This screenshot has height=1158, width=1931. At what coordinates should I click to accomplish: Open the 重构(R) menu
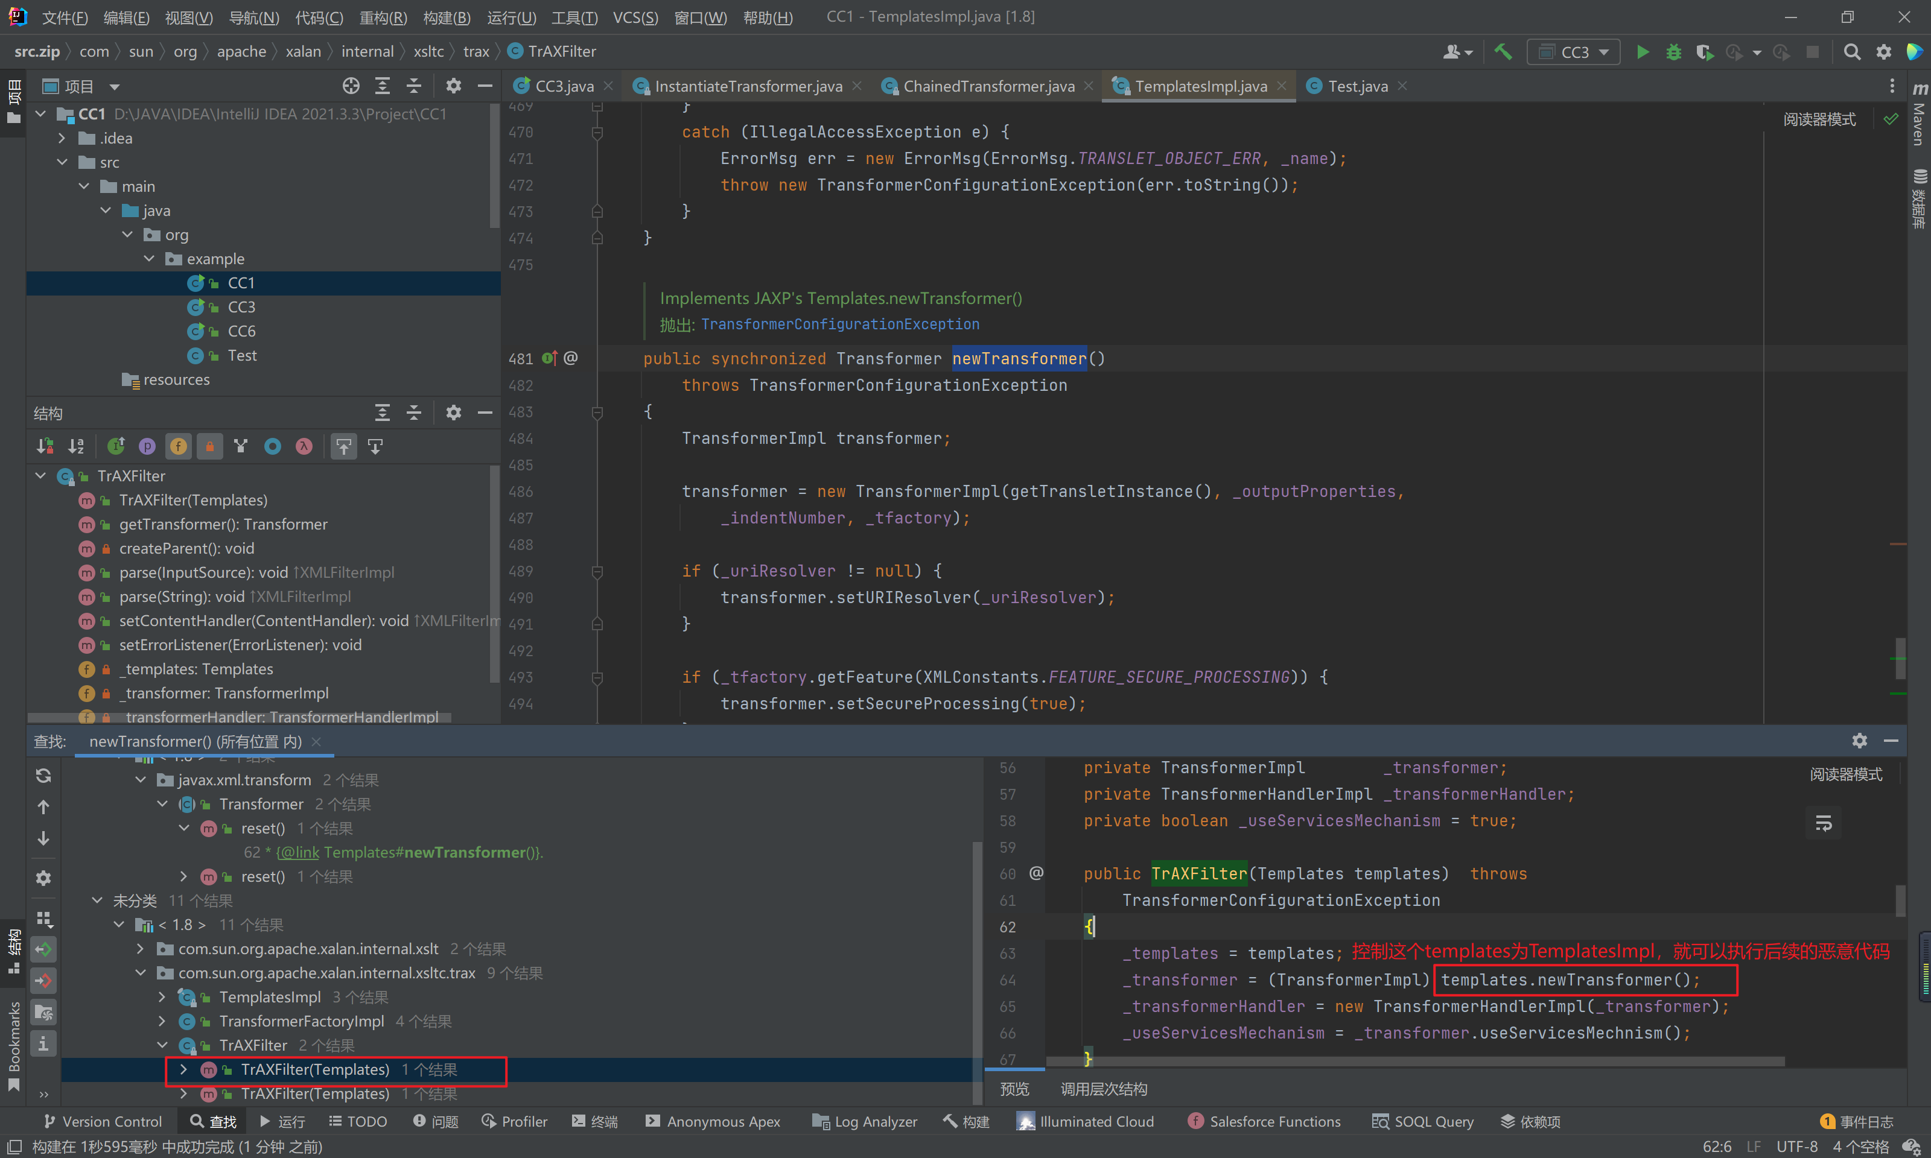(383, 17)
